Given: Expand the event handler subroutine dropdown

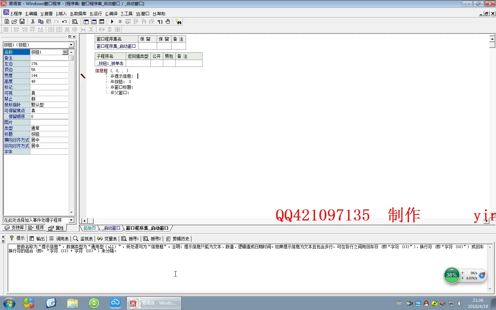Looking at the screenshot, I should (71, 220).
